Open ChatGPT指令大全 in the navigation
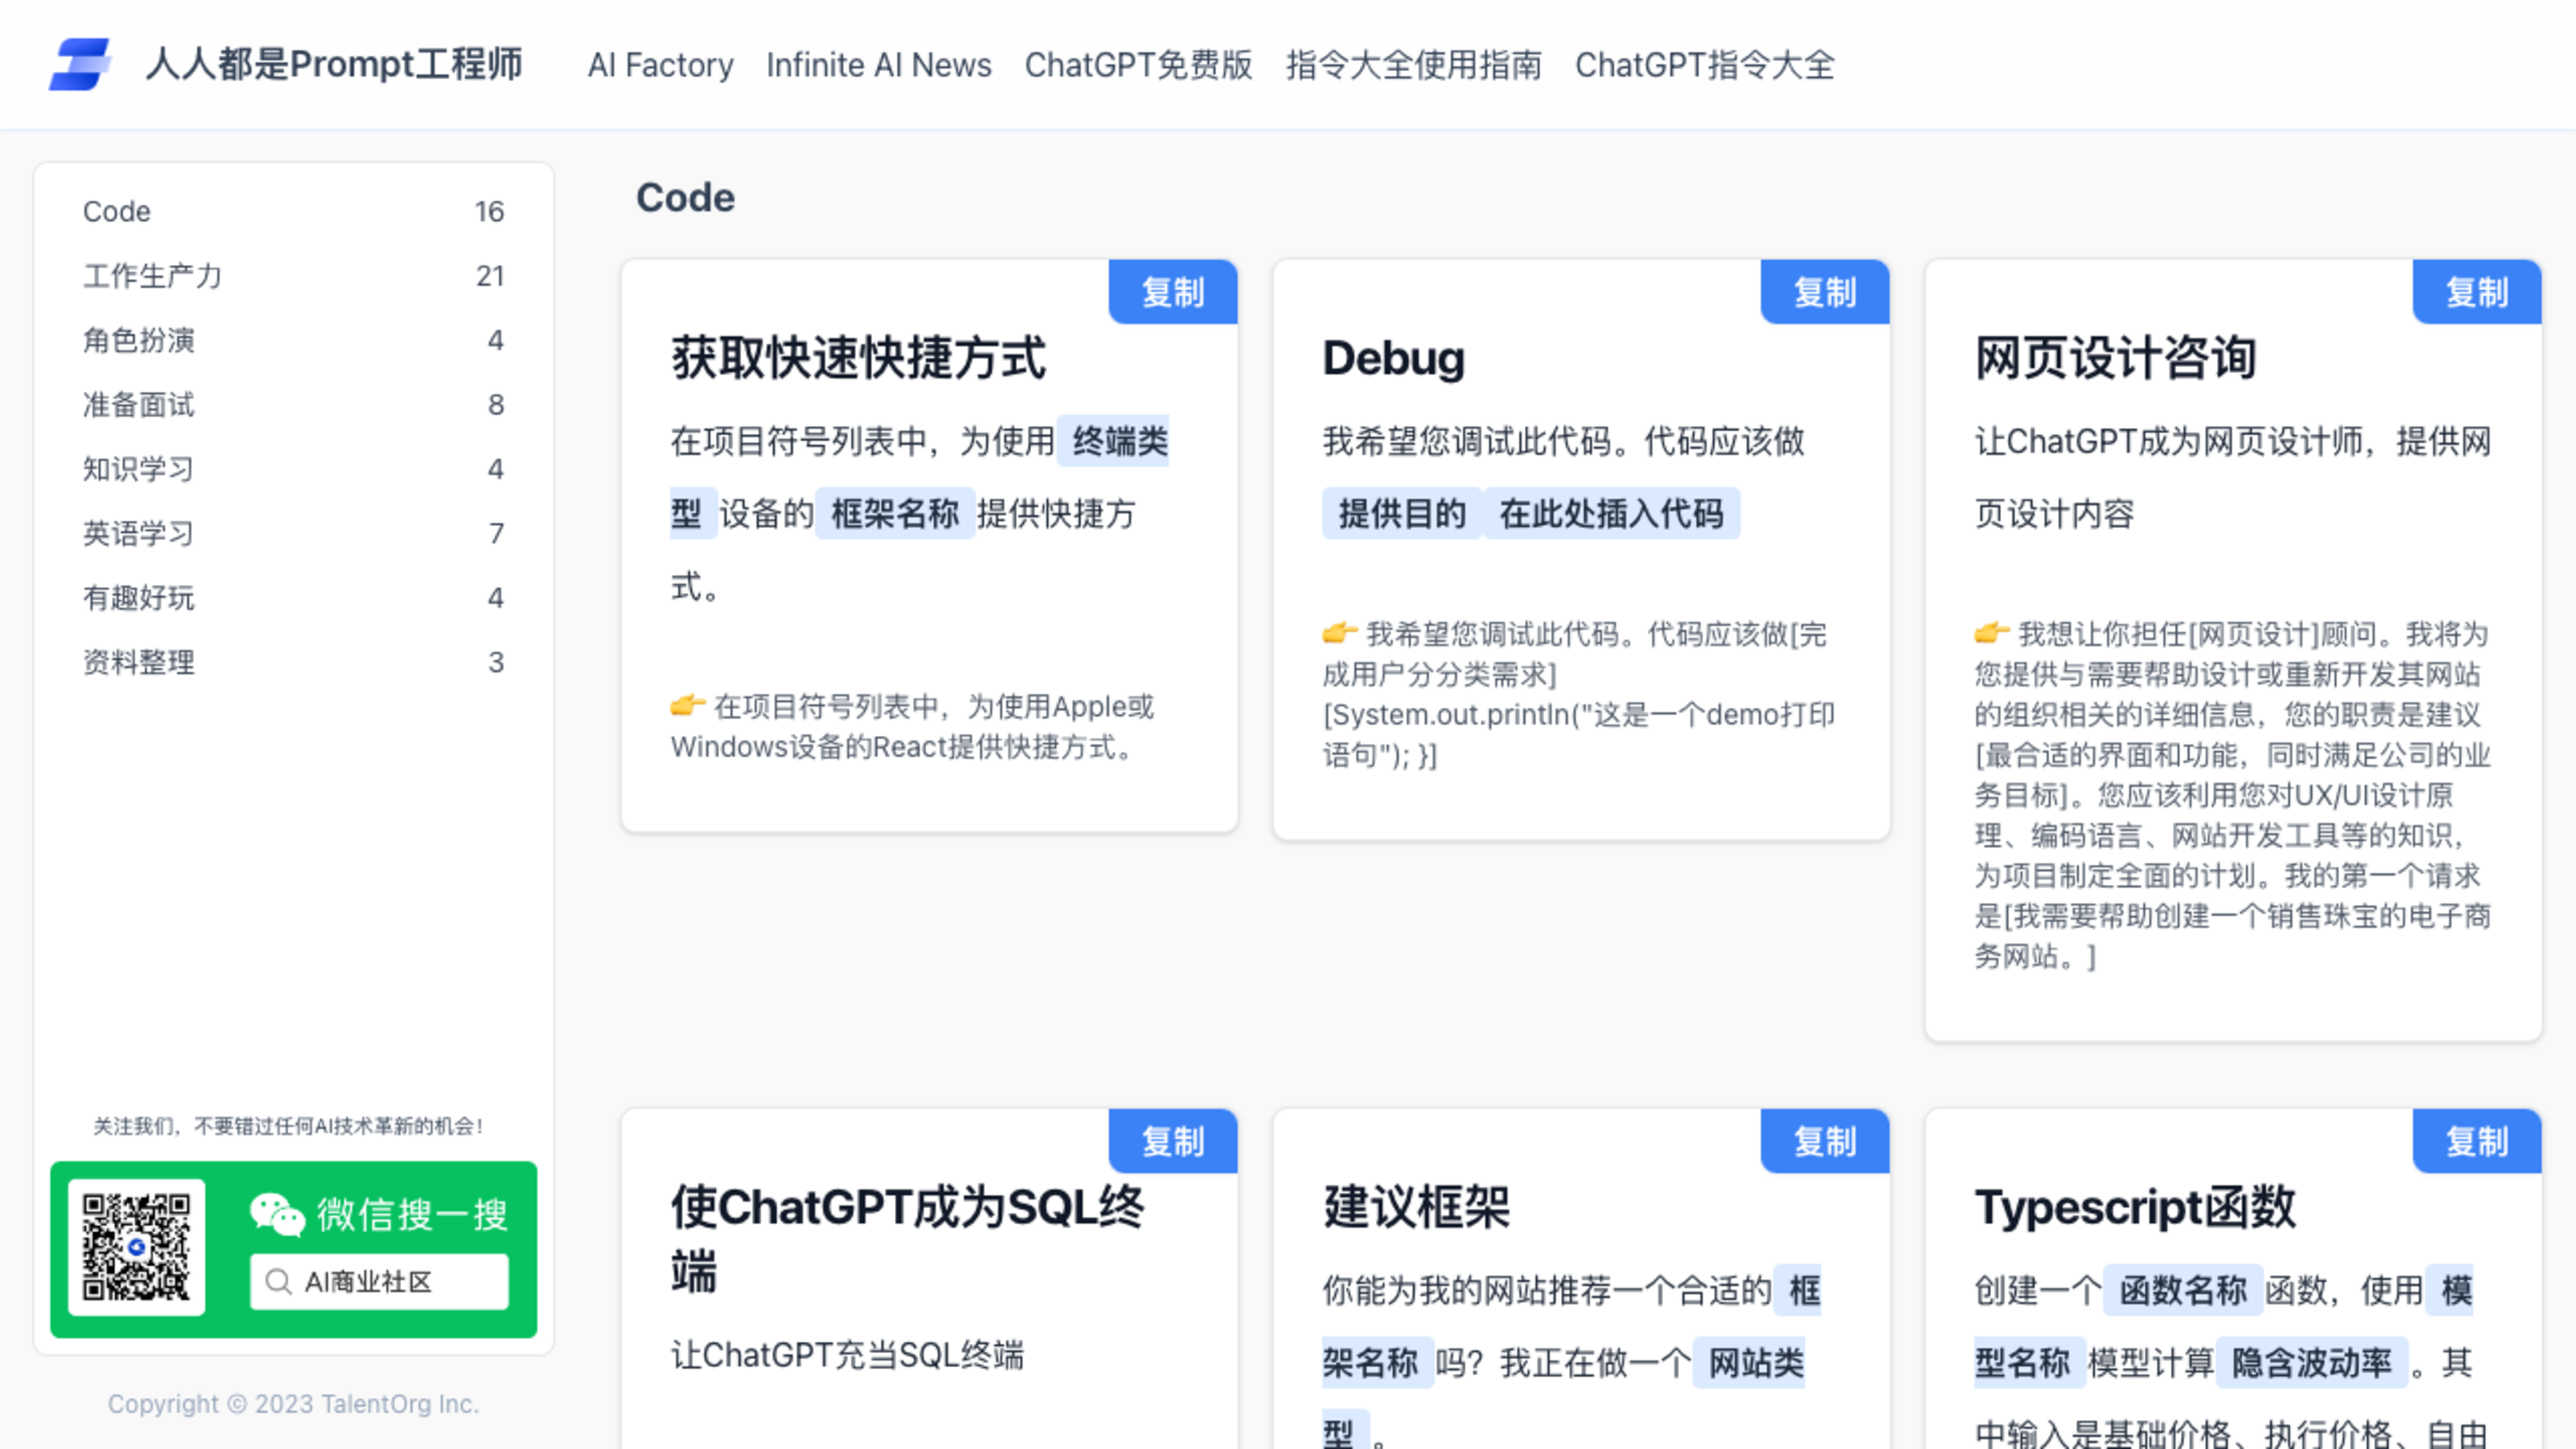 pyautogui.click(x=1705, y=65)
